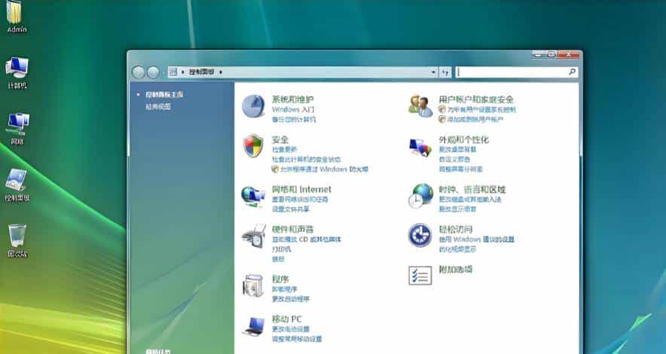Go forward with the Forward arrow button
Image resolution: width=666 pixels, height=354 pixels.
click(153, 72)
